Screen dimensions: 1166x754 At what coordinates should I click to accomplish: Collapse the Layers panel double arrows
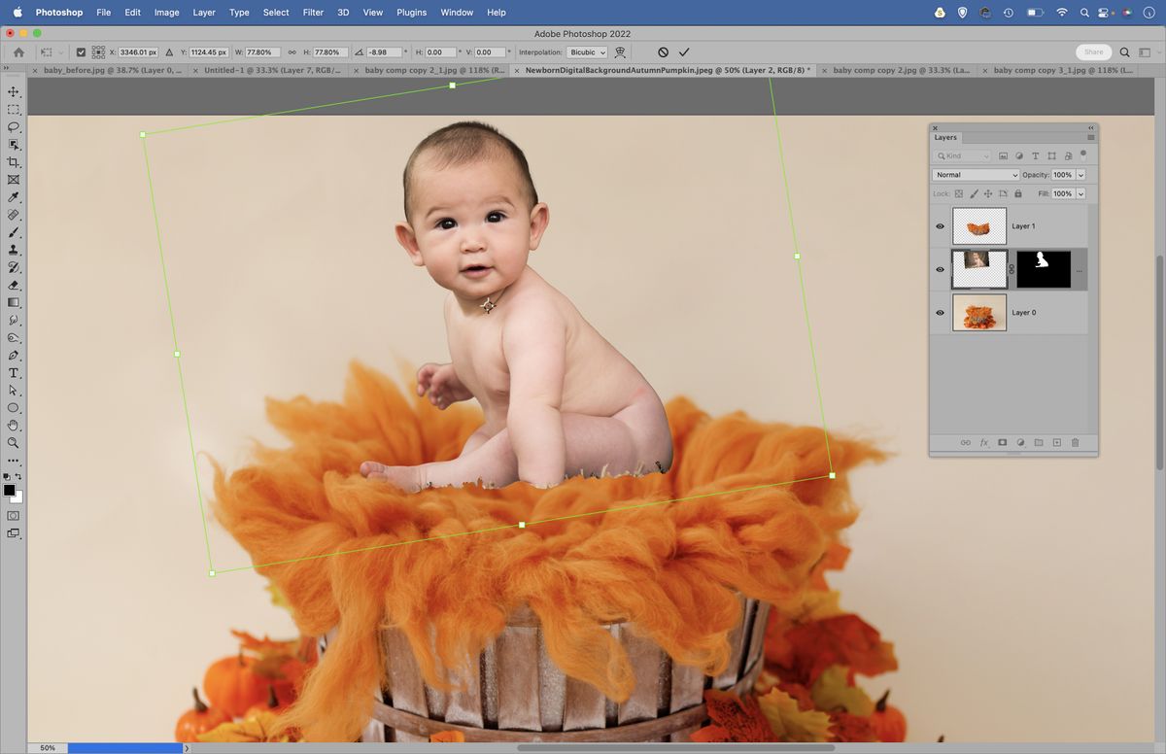[x=1091, y=127]
